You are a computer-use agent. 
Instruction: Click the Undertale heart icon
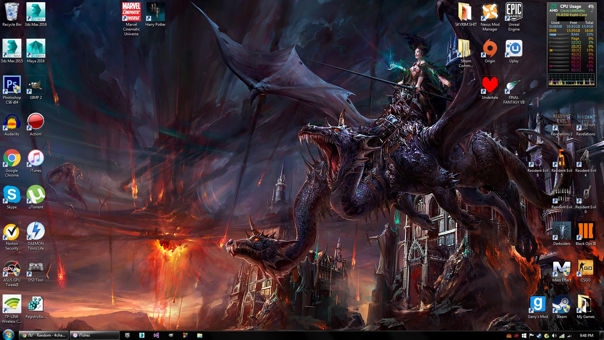490,88
